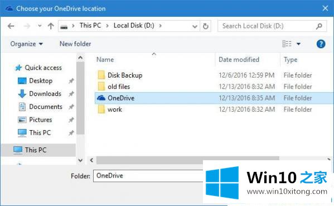Image resolution: width=334 pixels, height=206 pixels.
Task: Open the view options dropdown arrow
Action: pos(298,44)
